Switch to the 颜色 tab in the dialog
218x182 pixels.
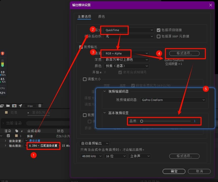(x=102, y=16)
